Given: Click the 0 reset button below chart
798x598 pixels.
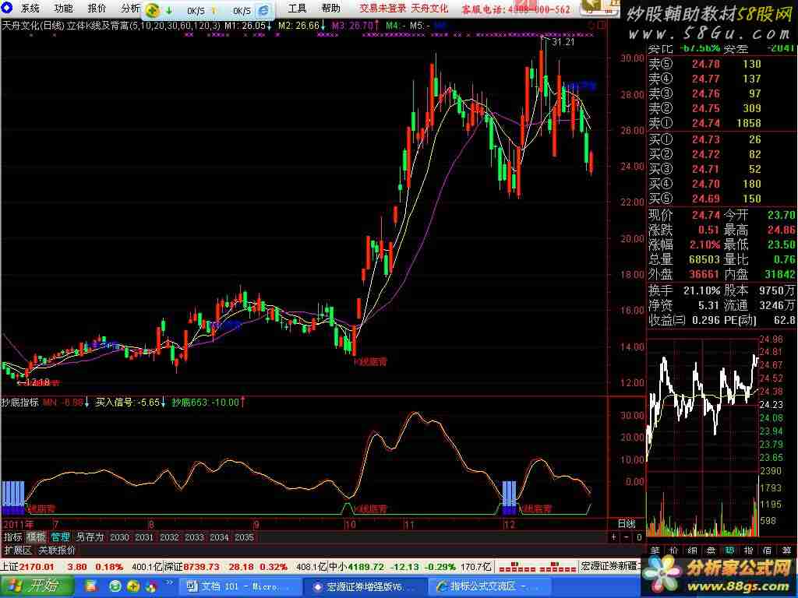Looking at the screenshot, I should click(x=639, y=537).
